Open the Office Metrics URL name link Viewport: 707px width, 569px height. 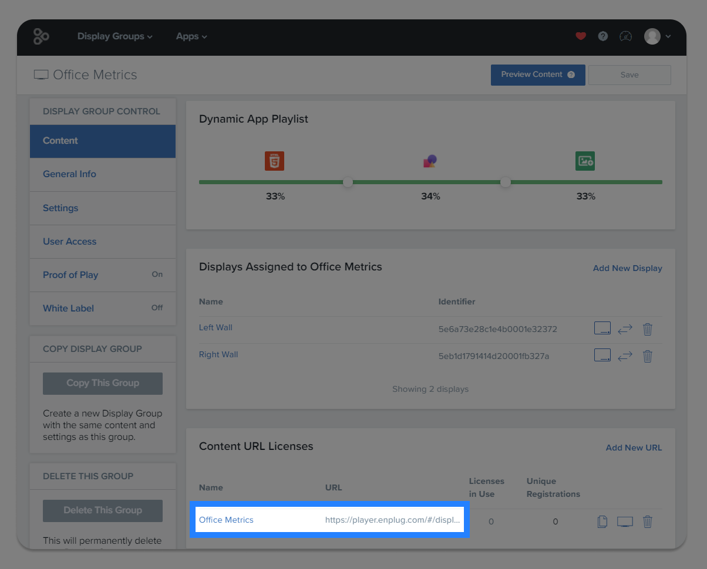pyautogui.click(x=226, y=520)
